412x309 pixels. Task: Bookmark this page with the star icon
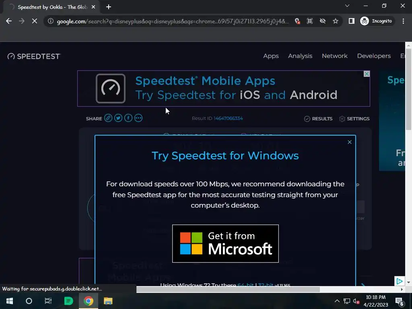335,21
